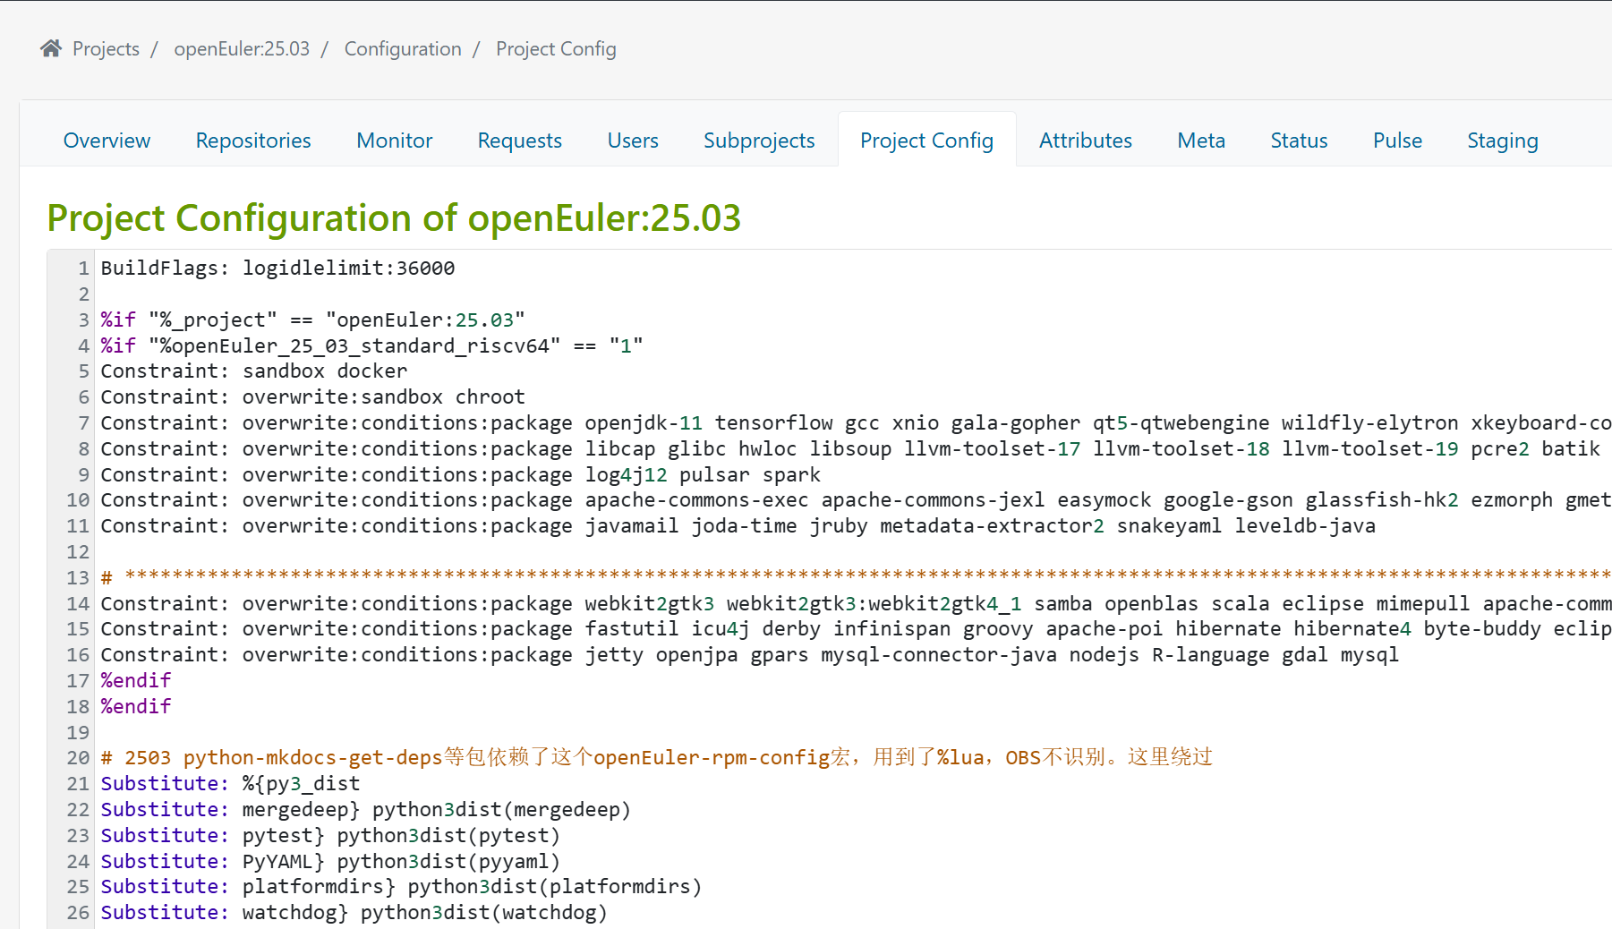The width and height of the screenshot is (1612, 929).
Task: Select the Monitor tab
Action: coord(394,141)
